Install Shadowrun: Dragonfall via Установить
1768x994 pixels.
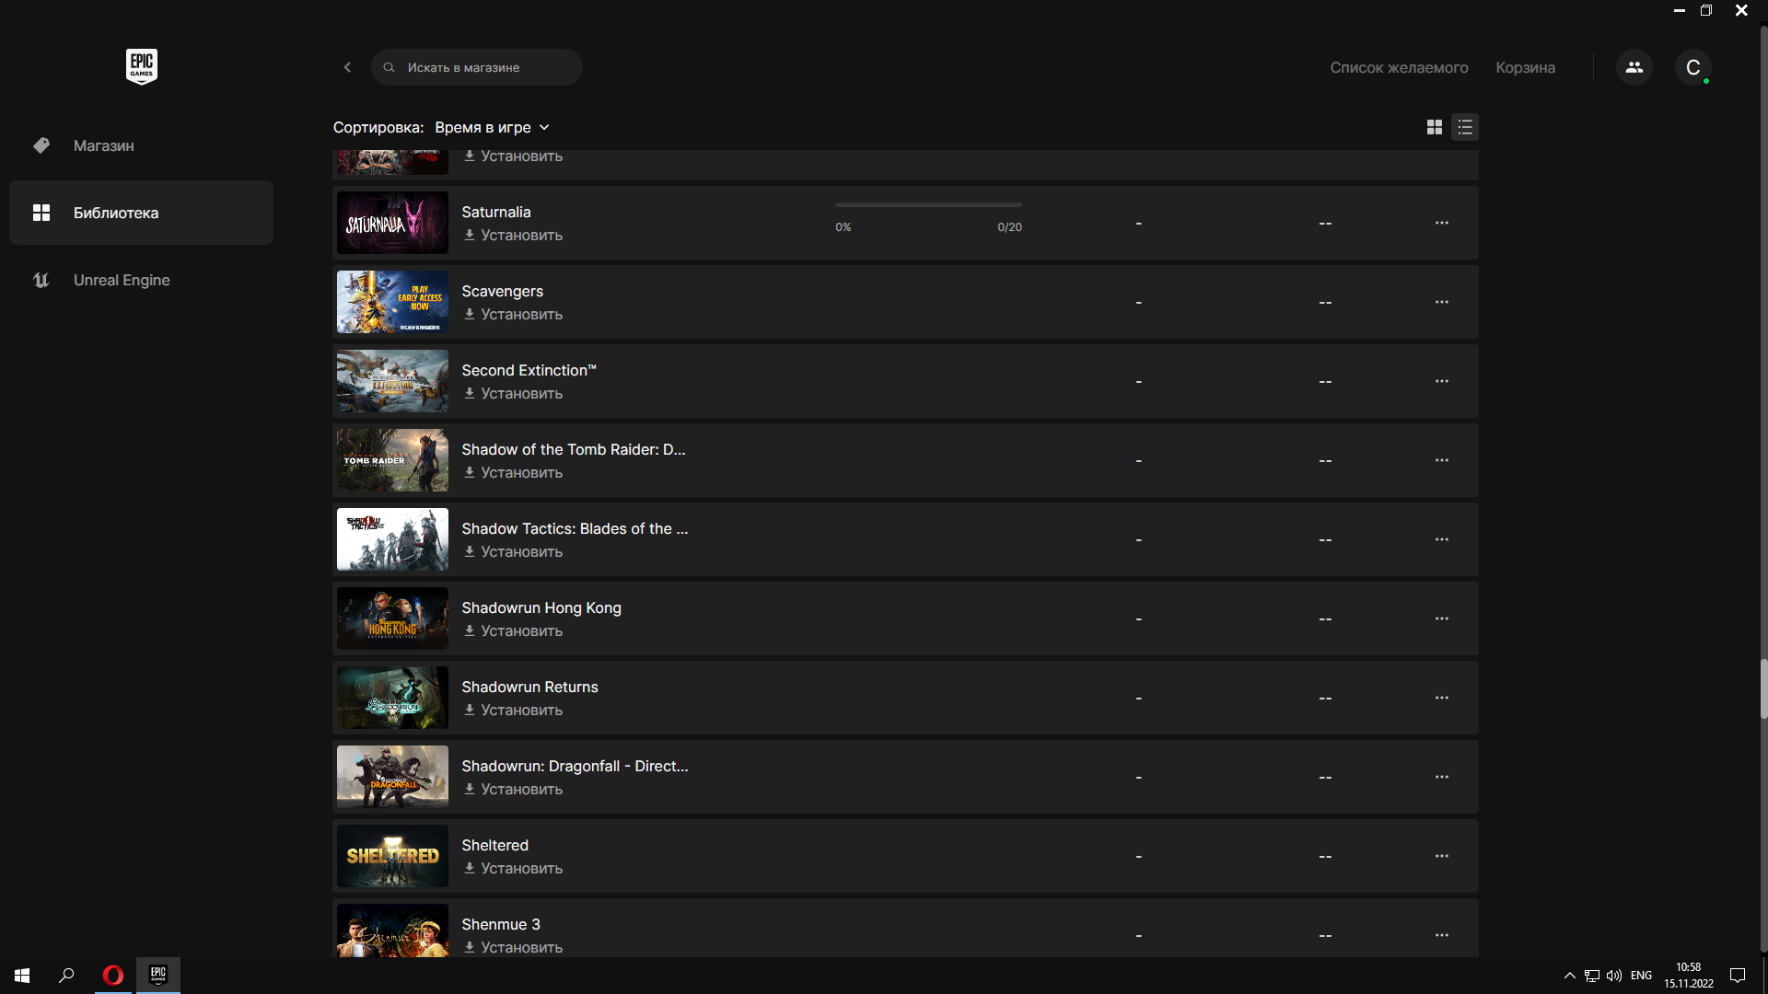(513, 790)
